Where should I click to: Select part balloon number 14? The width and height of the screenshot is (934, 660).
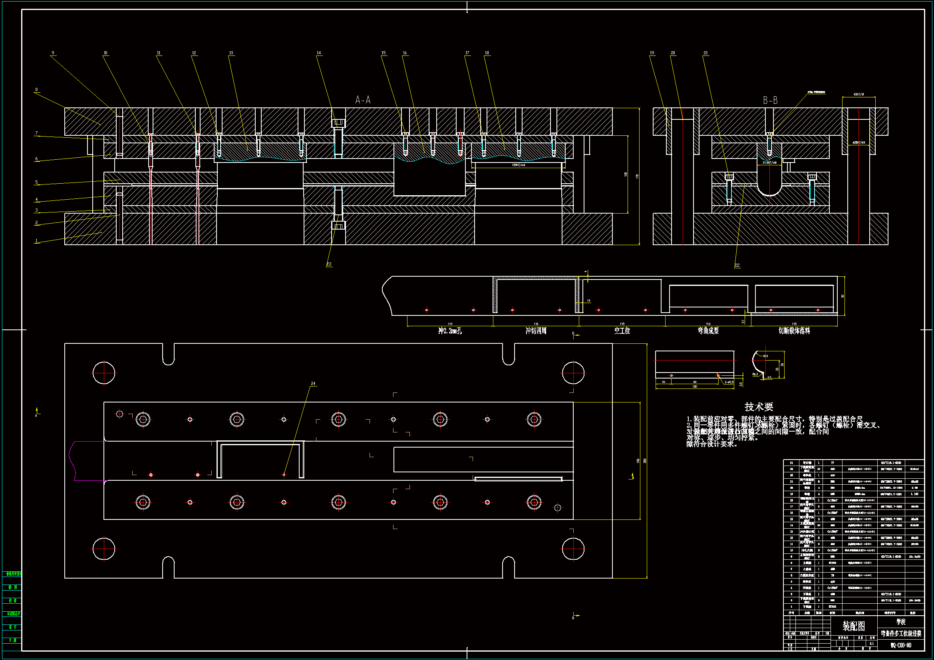(318, 53)
